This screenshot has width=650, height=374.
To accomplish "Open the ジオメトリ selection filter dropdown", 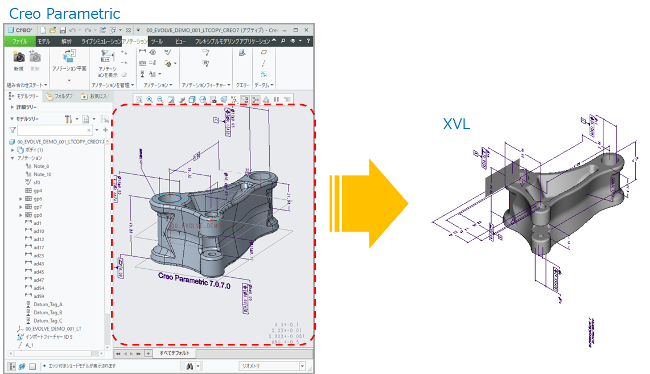I will click(x=302, y=366).
